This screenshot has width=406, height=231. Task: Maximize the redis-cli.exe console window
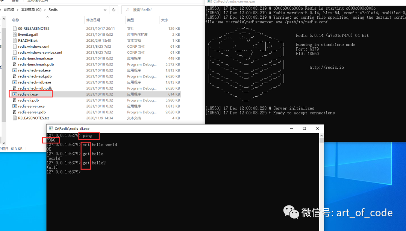tap(304, 129)
